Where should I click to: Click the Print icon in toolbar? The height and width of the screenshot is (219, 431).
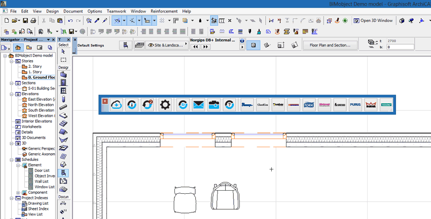point(33,21)
